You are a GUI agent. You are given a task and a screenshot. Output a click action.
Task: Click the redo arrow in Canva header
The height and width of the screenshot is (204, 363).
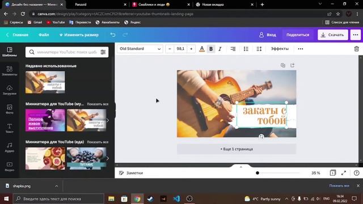[x=125, y=35]
